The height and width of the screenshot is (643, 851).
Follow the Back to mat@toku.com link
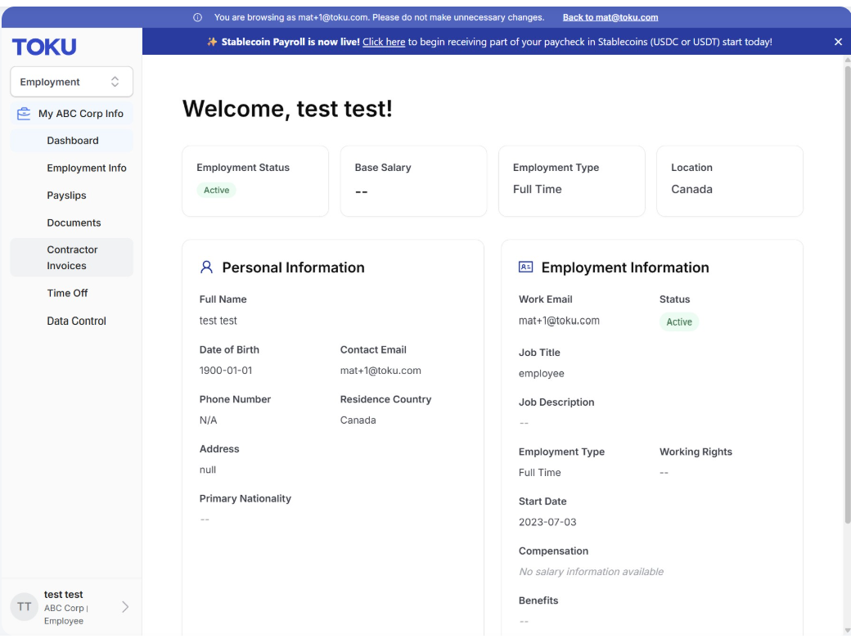tap(610, 17)
